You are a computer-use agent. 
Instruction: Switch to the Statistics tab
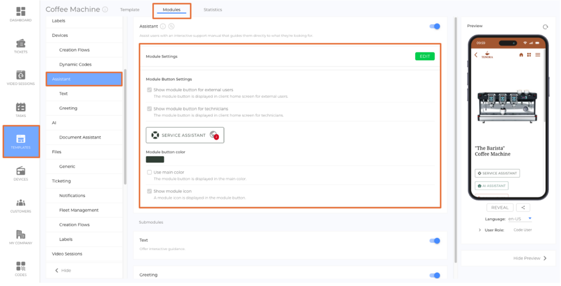[213, 10]
